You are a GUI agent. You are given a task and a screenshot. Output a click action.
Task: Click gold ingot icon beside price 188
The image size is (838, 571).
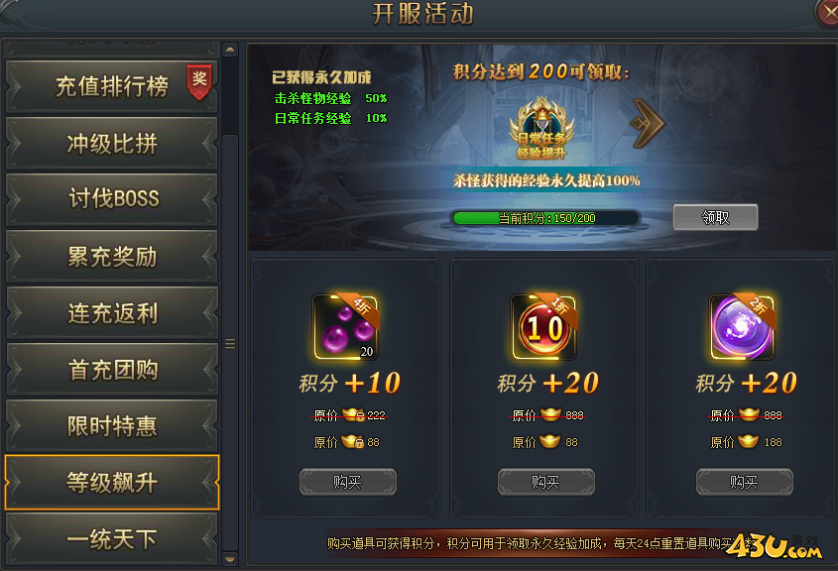pyautogui.click(x=748, y=441)
